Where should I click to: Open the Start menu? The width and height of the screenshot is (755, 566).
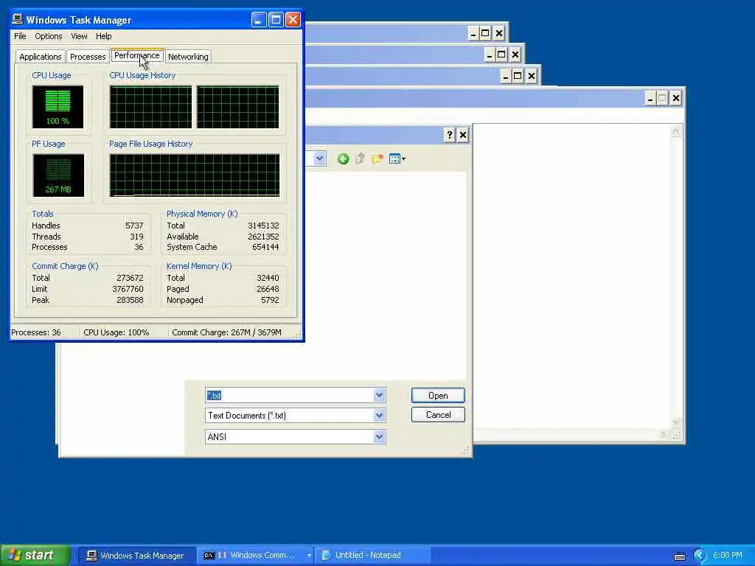(35, 556)
